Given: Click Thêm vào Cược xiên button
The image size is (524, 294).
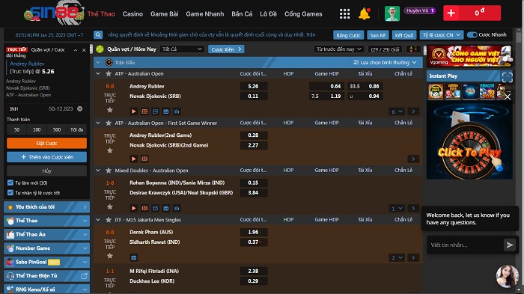Looking at the screenshot, I should (x=46, y=157).
